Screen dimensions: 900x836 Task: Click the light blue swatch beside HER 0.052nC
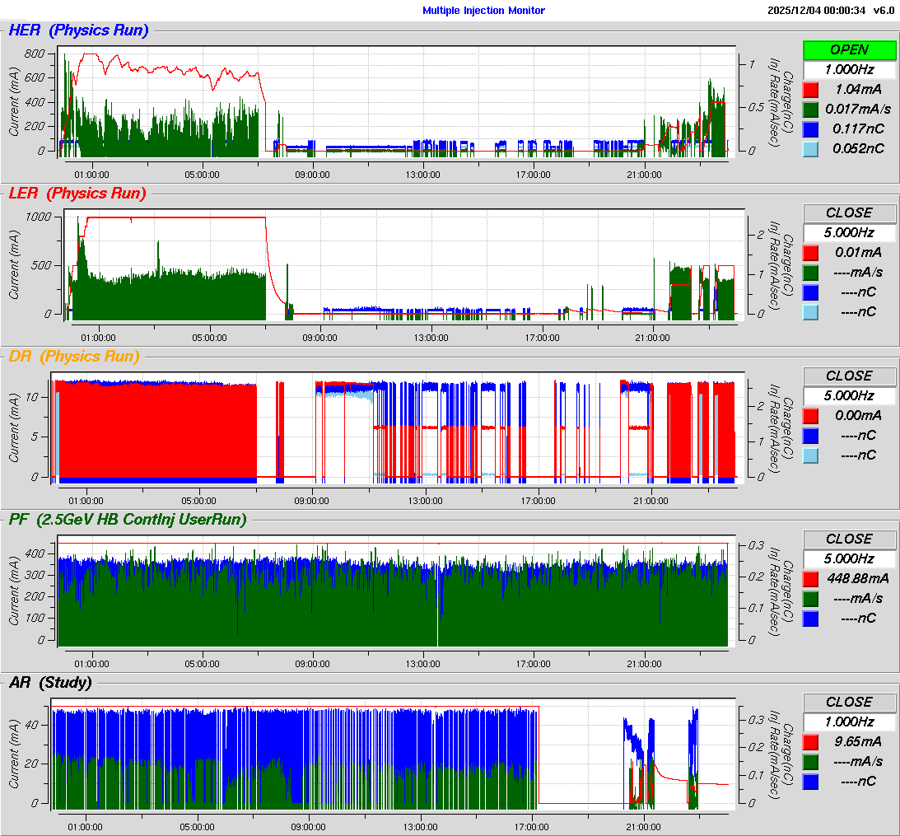click(x=811, y=149)
